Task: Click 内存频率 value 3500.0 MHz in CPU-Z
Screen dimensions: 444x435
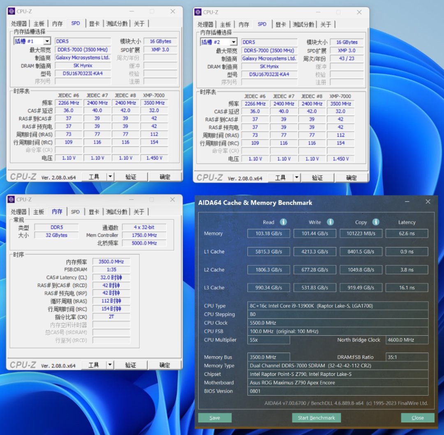Action: pyautogui.click(x=111, y=262)
